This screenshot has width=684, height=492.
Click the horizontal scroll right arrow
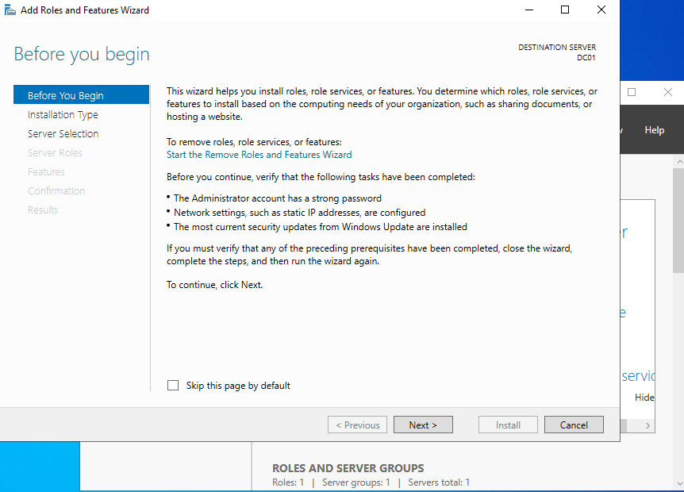(648, 426)
